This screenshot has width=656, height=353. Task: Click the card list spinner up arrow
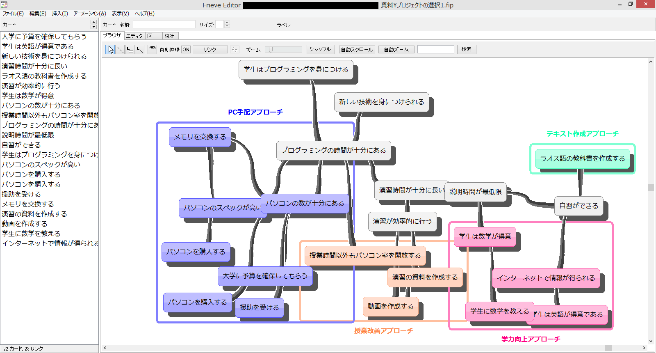[x=94, y=22]
